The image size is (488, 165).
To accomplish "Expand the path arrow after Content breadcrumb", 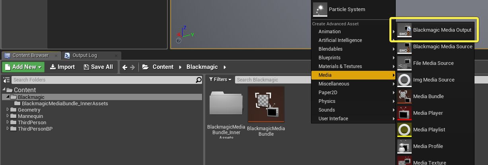I will pyautogui.click(x=180, y=67).
